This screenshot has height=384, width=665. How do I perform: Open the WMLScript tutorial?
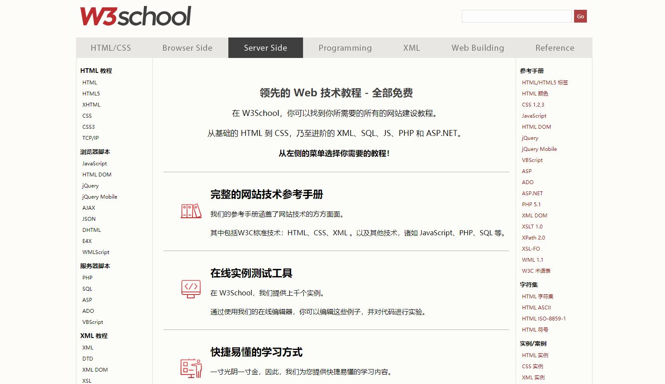95,252
